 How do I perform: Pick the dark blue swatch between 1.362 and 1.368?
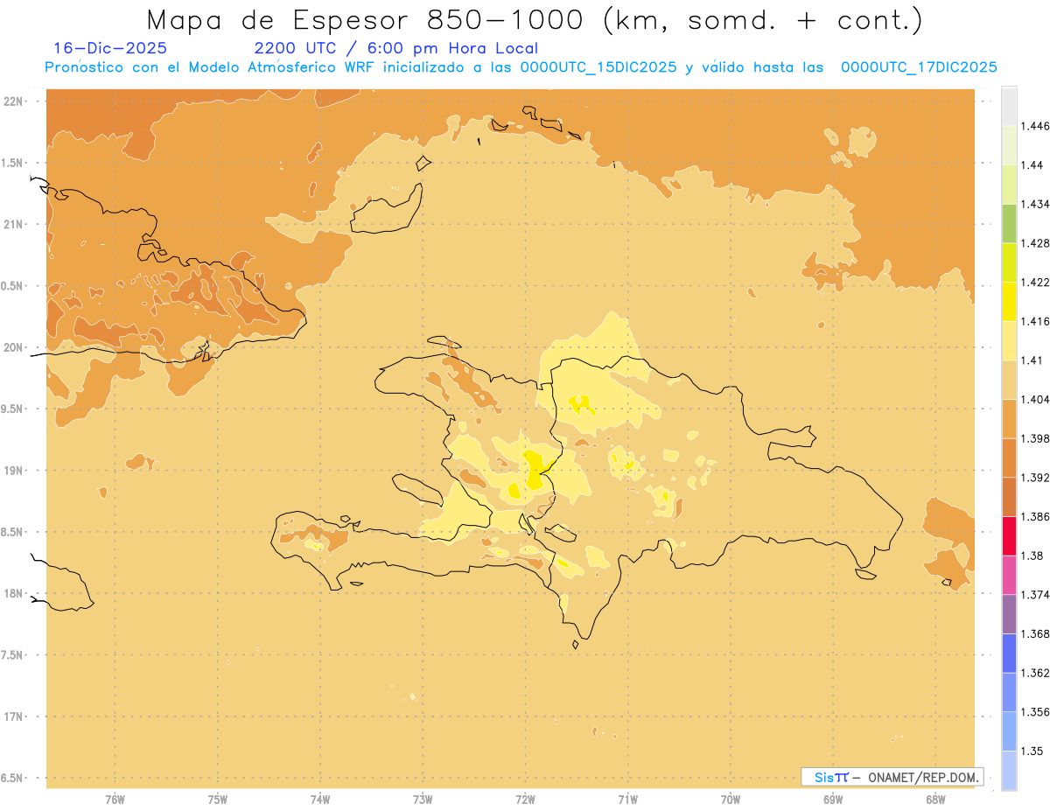click(1009, 654)
